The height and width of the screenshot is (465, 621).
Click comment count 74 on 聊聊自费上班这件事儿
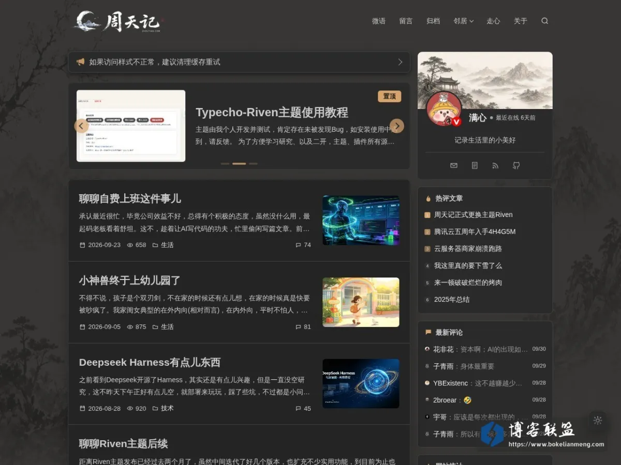click(x=303, y=245)
